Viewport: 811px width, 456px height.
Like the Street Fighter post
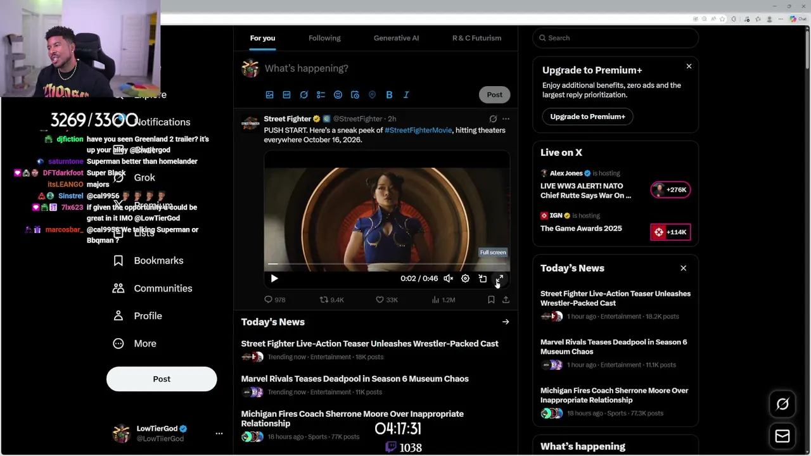click(386, 300)
